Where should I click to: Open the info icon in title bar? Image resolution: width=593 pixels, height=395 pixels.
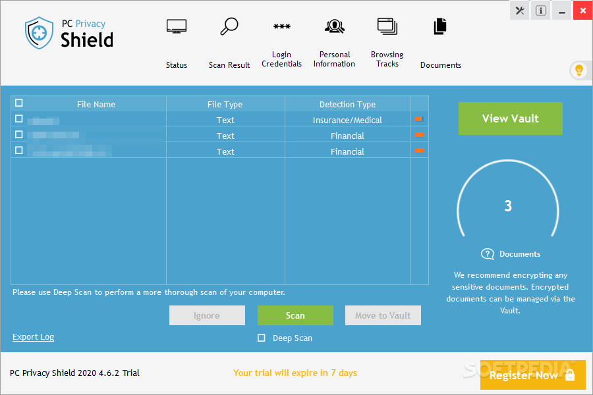(541, 11)
